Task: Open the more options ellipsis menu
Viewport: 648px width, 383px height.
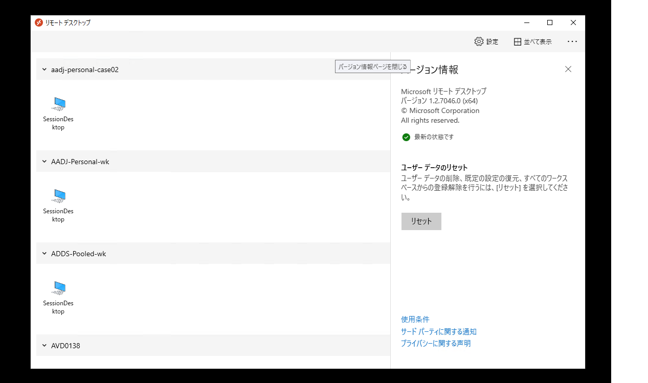Action: point(572,42)
